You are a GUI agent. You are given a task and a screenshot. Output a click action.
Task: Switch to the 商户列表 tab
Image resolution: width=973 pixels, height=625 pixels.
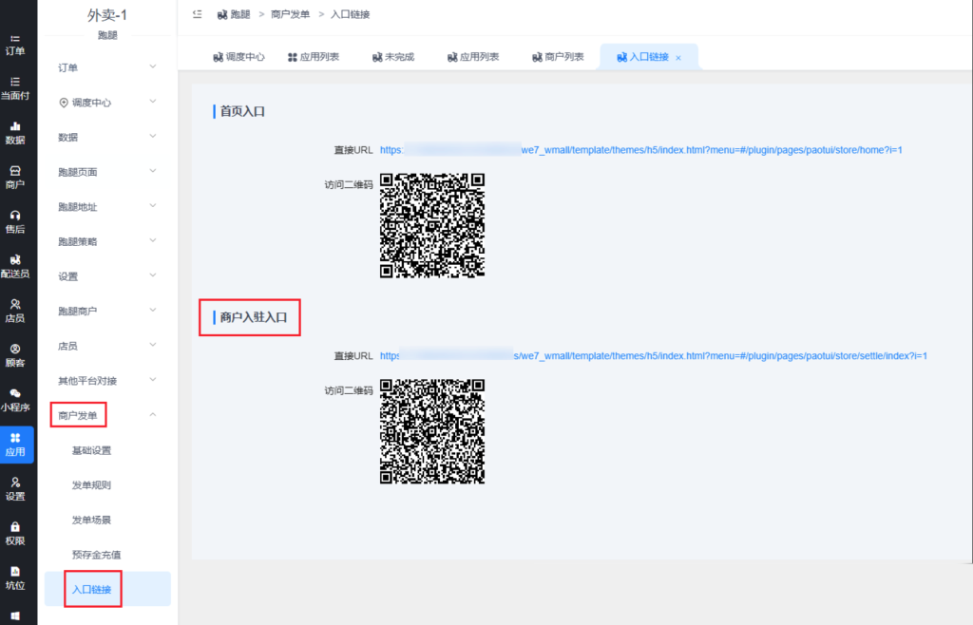pyautogui.click(x=558, y=57)
